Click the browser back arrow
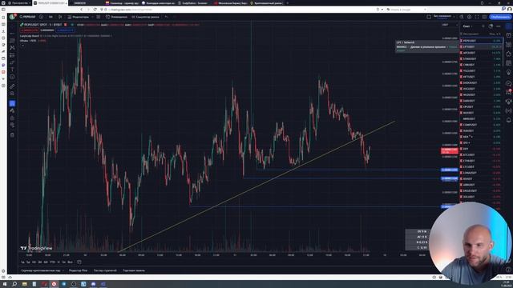The height and width of the screenshot is (288, 513). pyautogui.click(x=82, y=10)
